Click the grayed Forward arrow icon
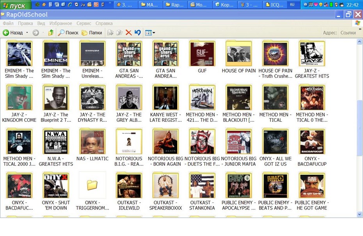Screen dimensions: 363x236 [x=36, y=33]
